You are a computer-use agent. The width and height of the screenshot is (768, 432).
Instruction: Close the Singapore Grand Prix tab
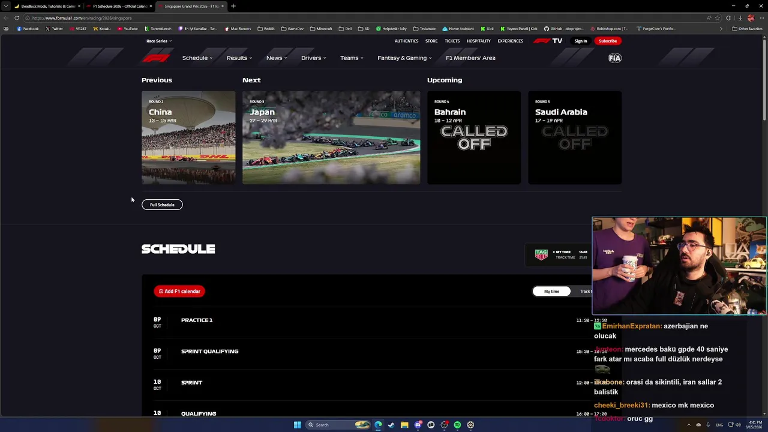223,6
